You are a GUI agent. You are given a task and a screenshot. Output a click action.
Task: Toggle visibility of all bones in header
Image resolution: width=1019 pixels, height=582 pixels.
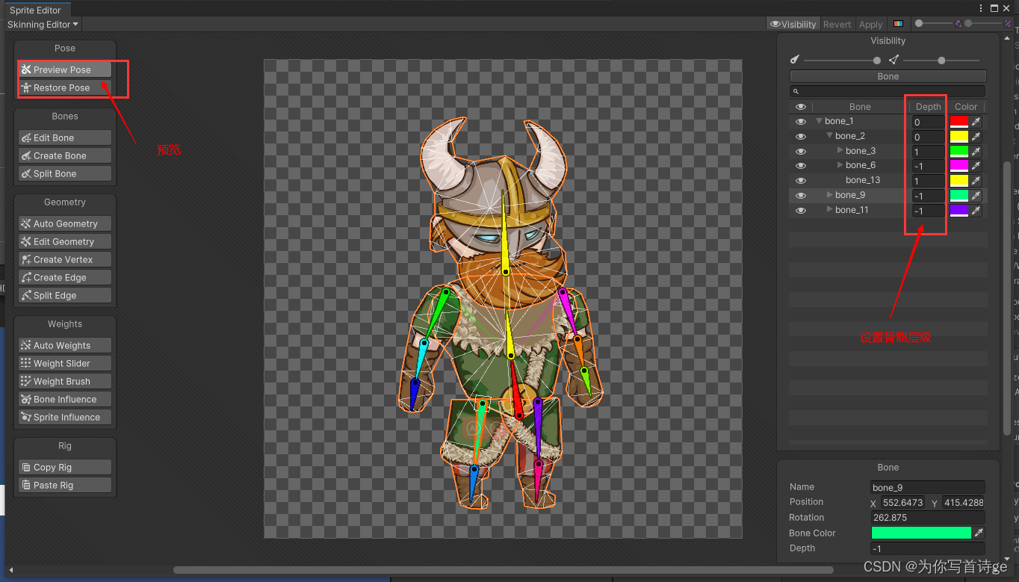pos(801,107)
